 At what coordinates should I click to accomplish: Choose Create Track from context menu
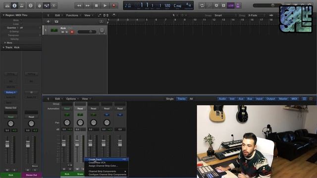pyautogui.click(x=106, y=159)
